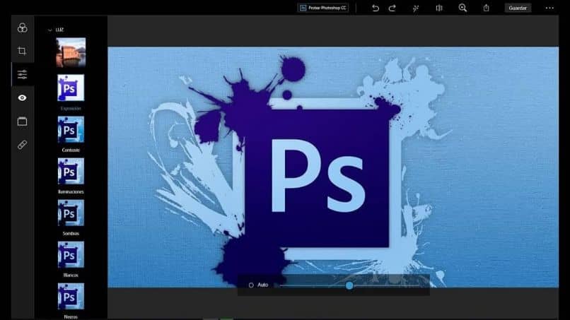
Task: Toggle the red eye correction tool
Action: pos(22,97)
